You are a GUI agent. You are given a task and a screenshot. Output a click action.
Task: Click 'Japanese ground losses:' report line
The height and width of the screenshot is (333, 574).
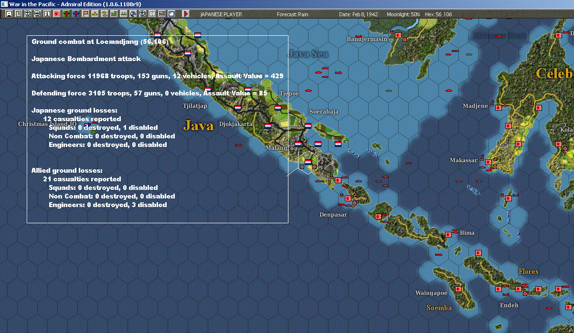(x=74, y=110)
